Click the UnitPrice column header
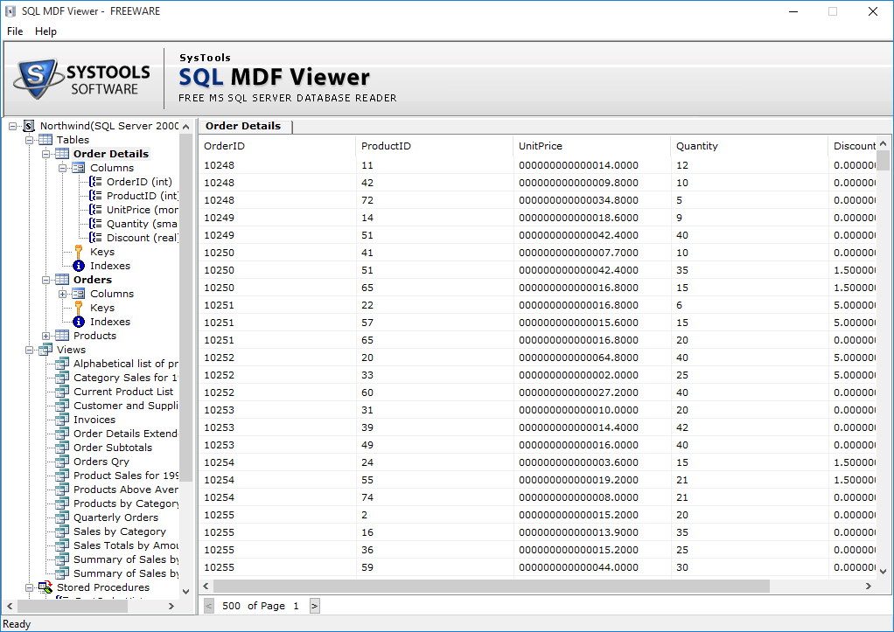 [592, 146]
